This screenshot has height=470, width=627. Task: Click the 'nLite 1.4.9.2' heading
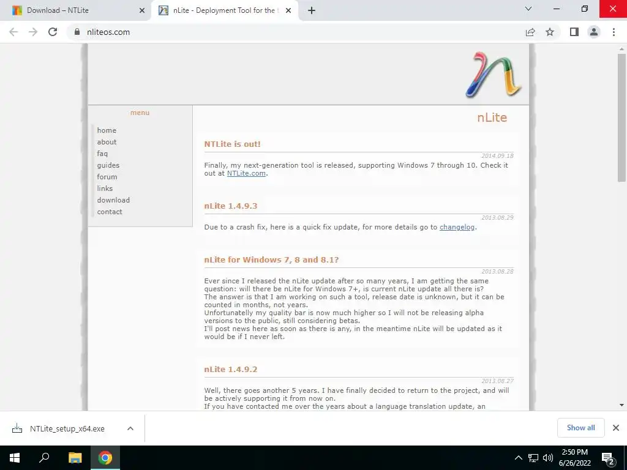coord(231,369)
